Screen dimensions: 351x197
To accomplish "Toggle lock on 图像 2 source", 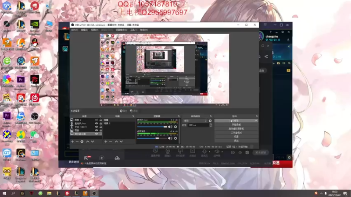I will pyautogui.click(x=100, y=120).
